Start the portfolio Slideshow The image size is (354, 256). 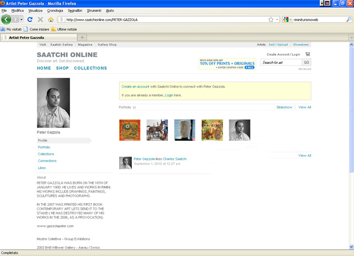point(284,108)
